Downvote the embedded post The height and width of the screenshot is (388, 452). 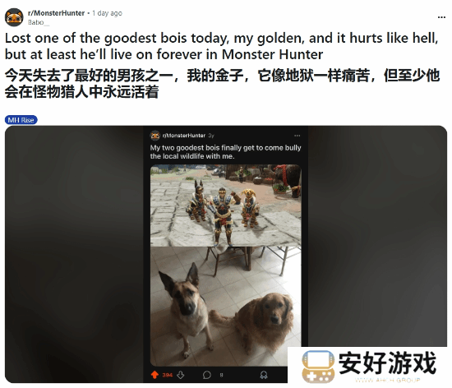(181, 375)
